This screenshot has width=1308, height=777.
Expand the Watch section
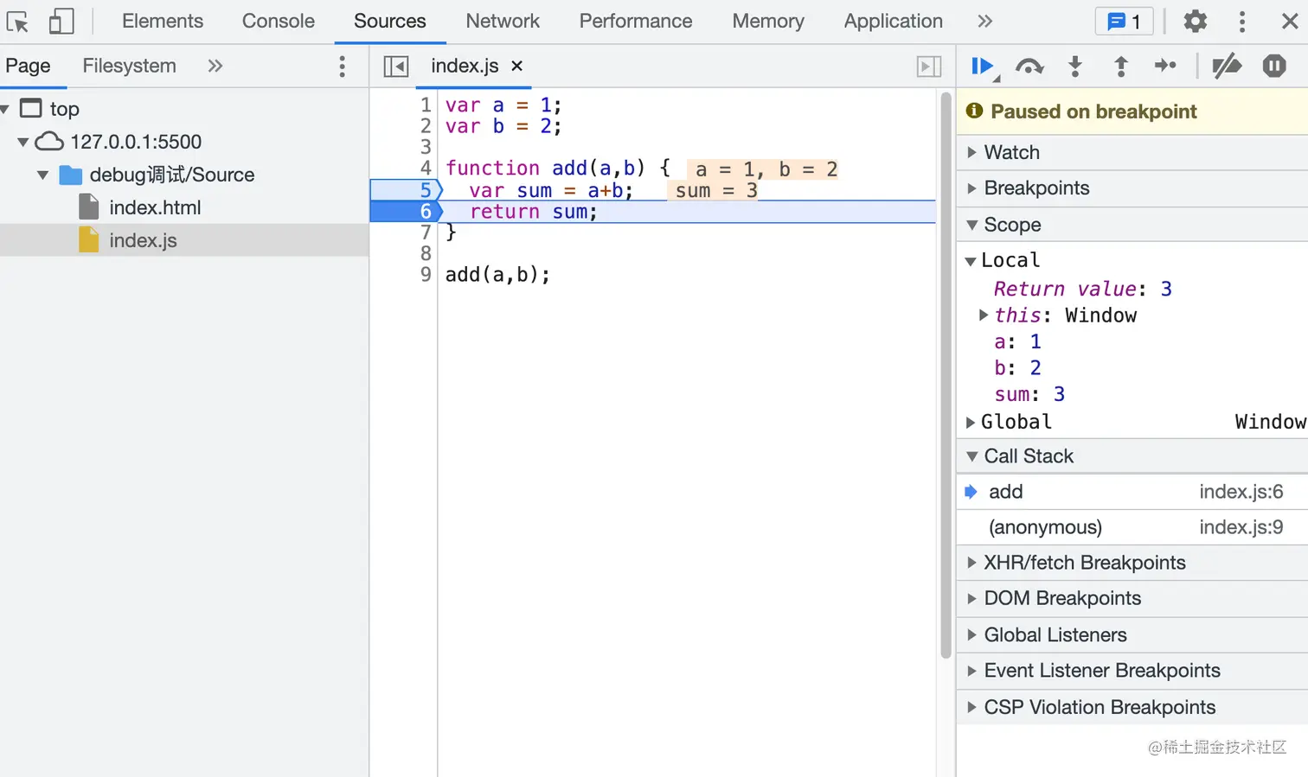[1132, 152]
